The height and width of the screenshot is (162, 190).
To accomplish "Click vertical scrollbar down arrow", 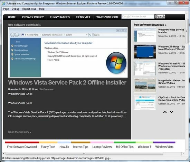I will 187,150.
